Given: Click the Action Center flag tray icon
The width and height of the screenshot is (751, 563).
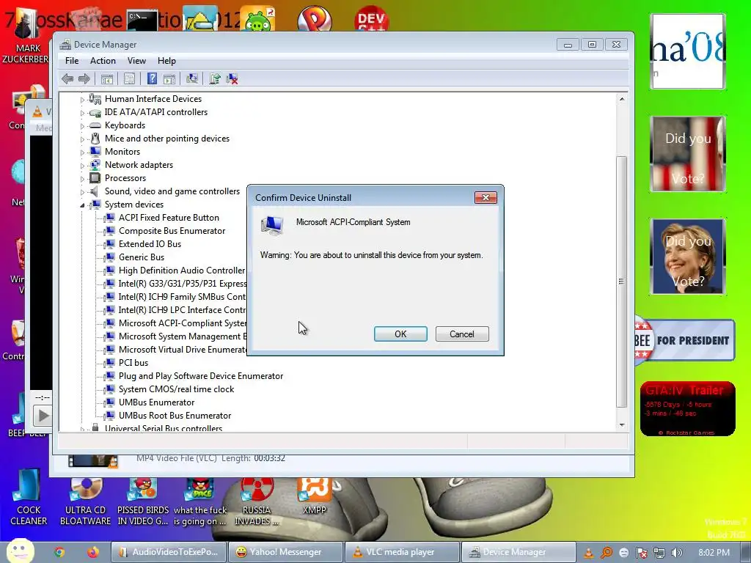Looking at the screenshot, I should pyautogui.click(x=641, y=553).
